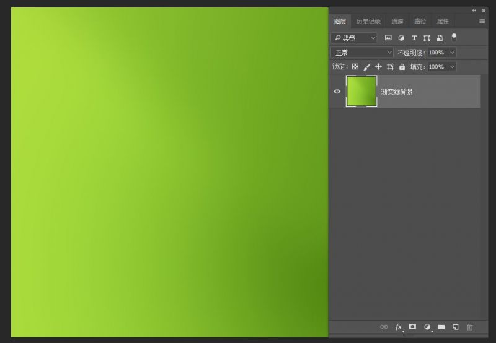Toggle lock all for the layer
The width and height of the screenshot is (496, 343).
[x=402, y=67]
